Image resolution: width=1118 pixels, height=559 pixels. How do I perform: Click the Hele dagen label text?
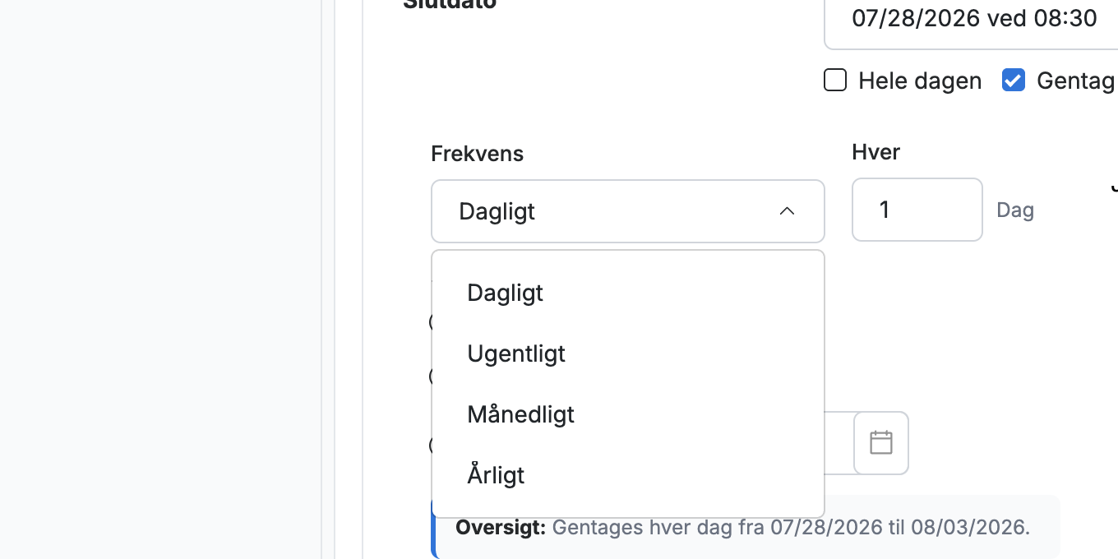(x=920, y=81)
